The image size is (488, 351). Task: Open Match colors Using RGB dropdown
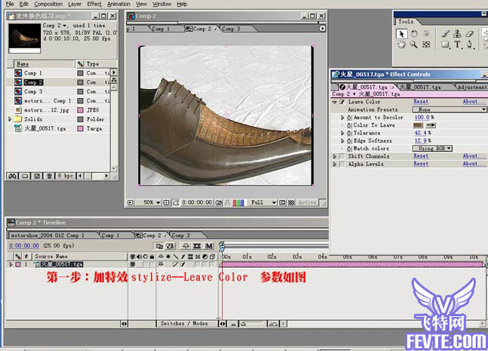coord(432,148)
